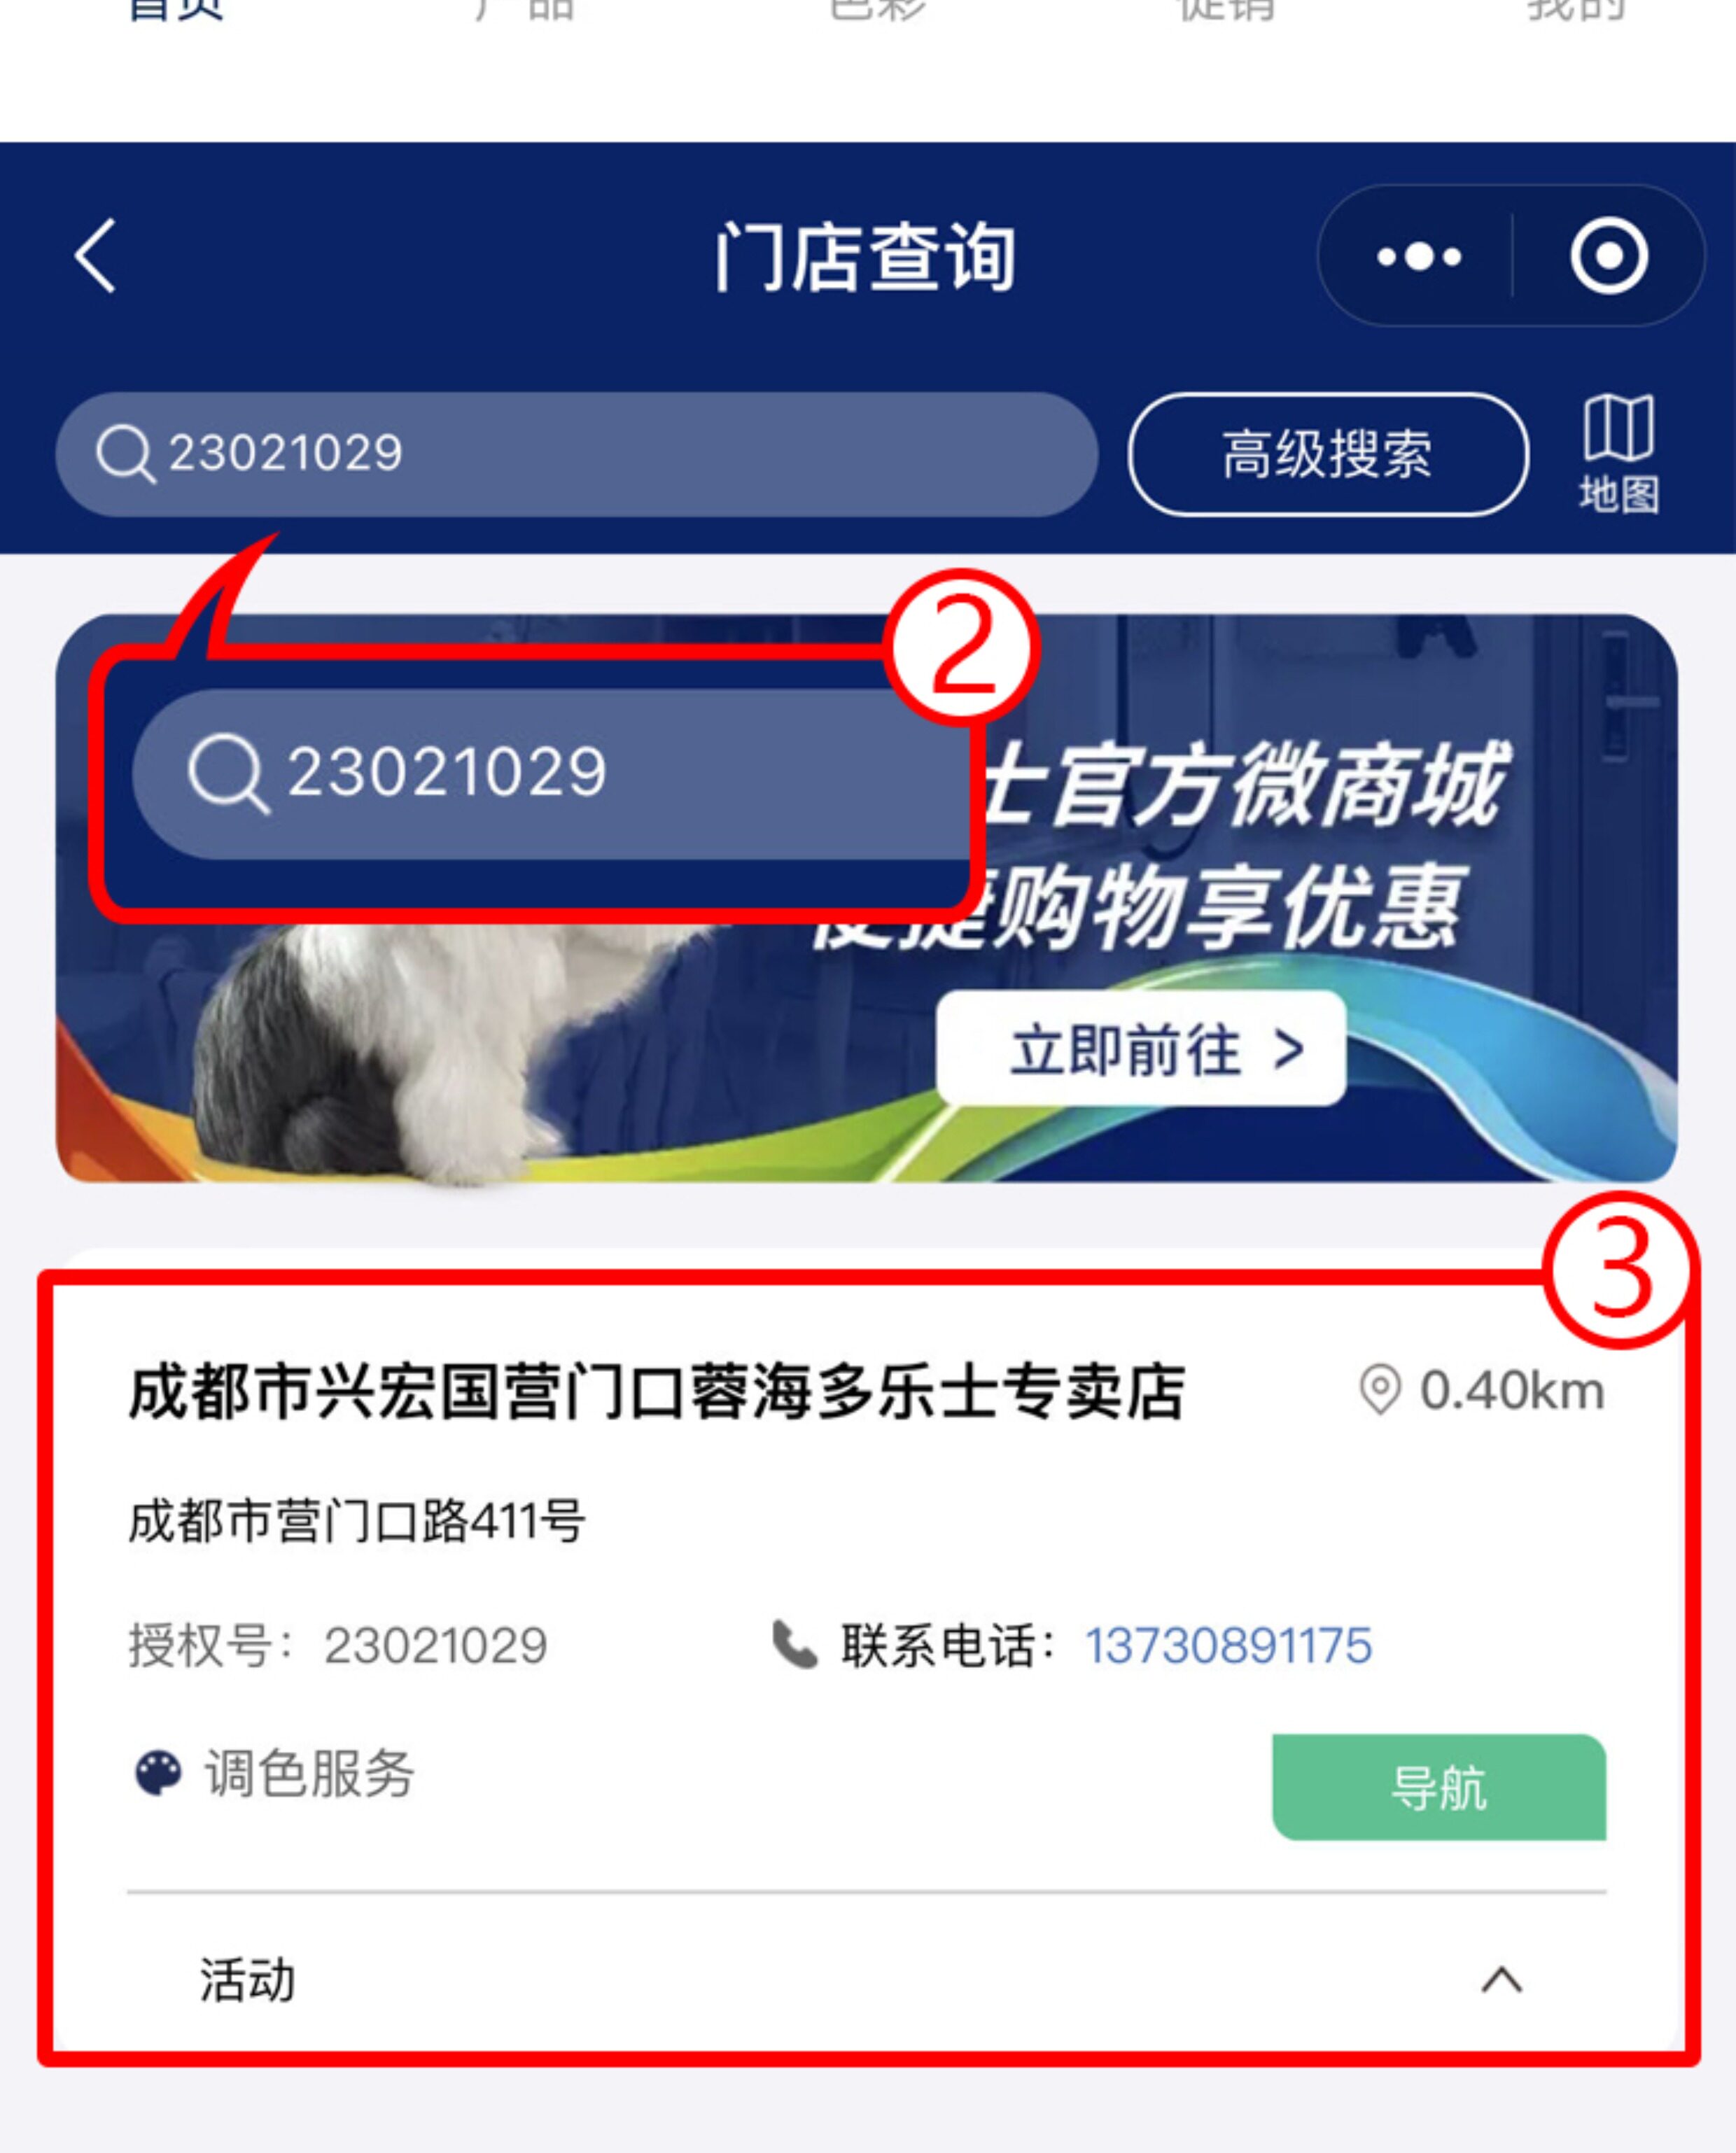
Task: Open the three-dot mini program menu
Action: (x=1419, y=257)
